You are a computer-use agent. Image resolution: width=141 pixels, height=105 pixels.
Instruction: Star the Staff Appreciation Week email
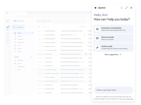click(41, 58)
